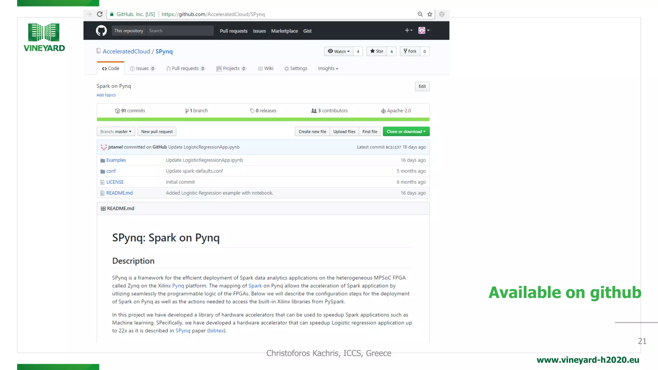Click Added Logistic Regression example commit message
This screenshot has width=658, height=370.
tap(219, 193)
